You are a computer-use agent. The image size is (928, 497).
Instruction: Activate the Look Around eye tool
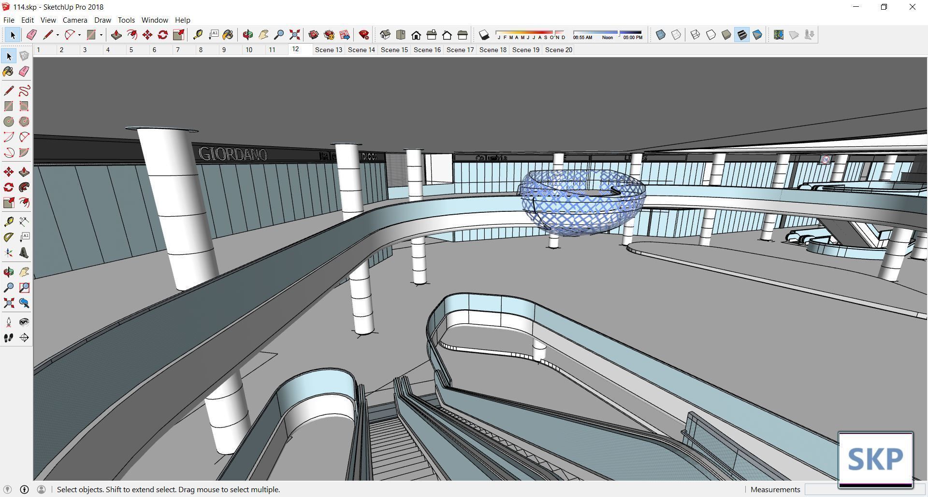coord(24,322)
